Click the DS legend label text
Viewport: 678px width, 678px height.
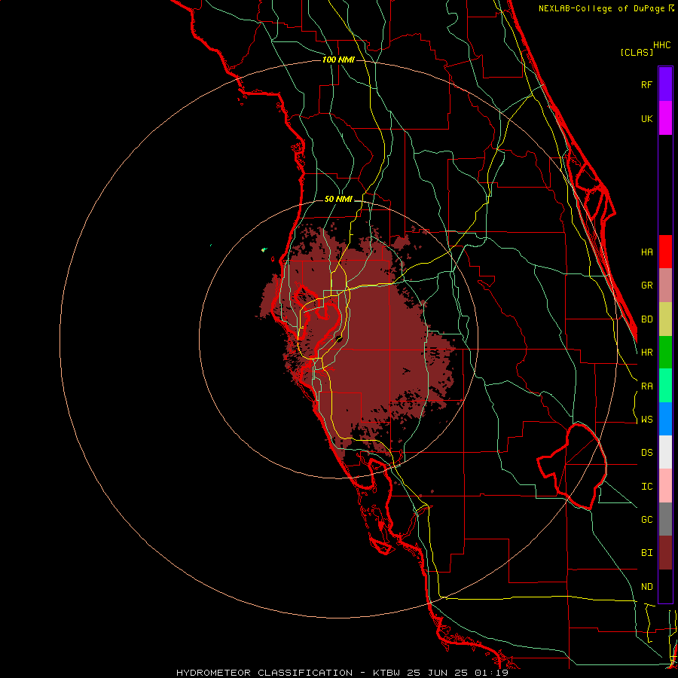(646, 453)
